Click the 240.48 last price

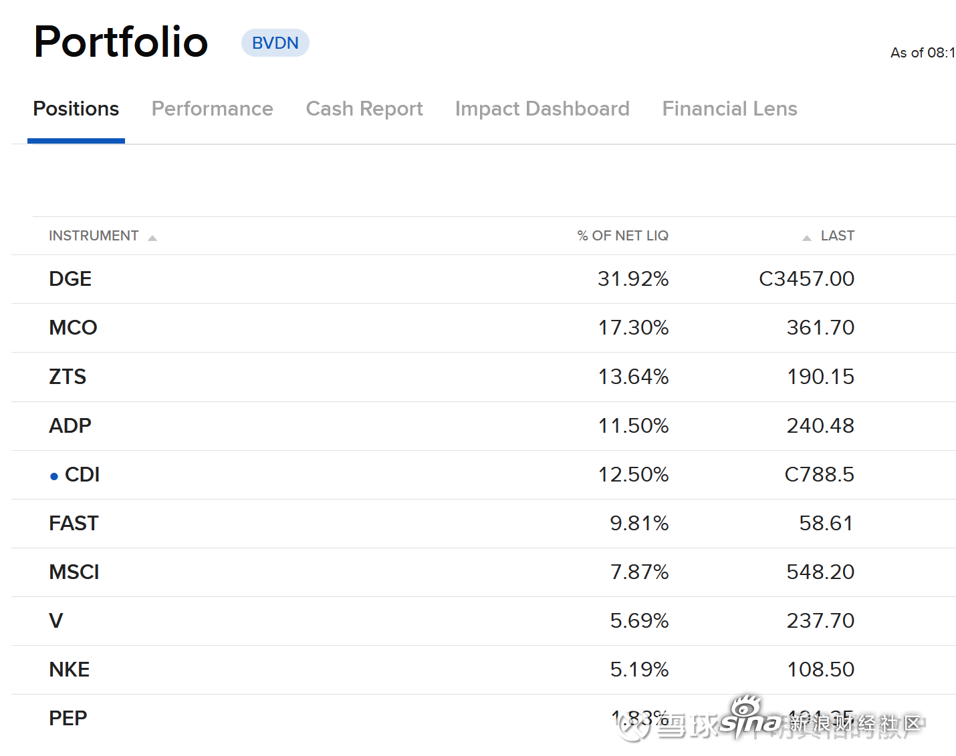pos(821,425)
